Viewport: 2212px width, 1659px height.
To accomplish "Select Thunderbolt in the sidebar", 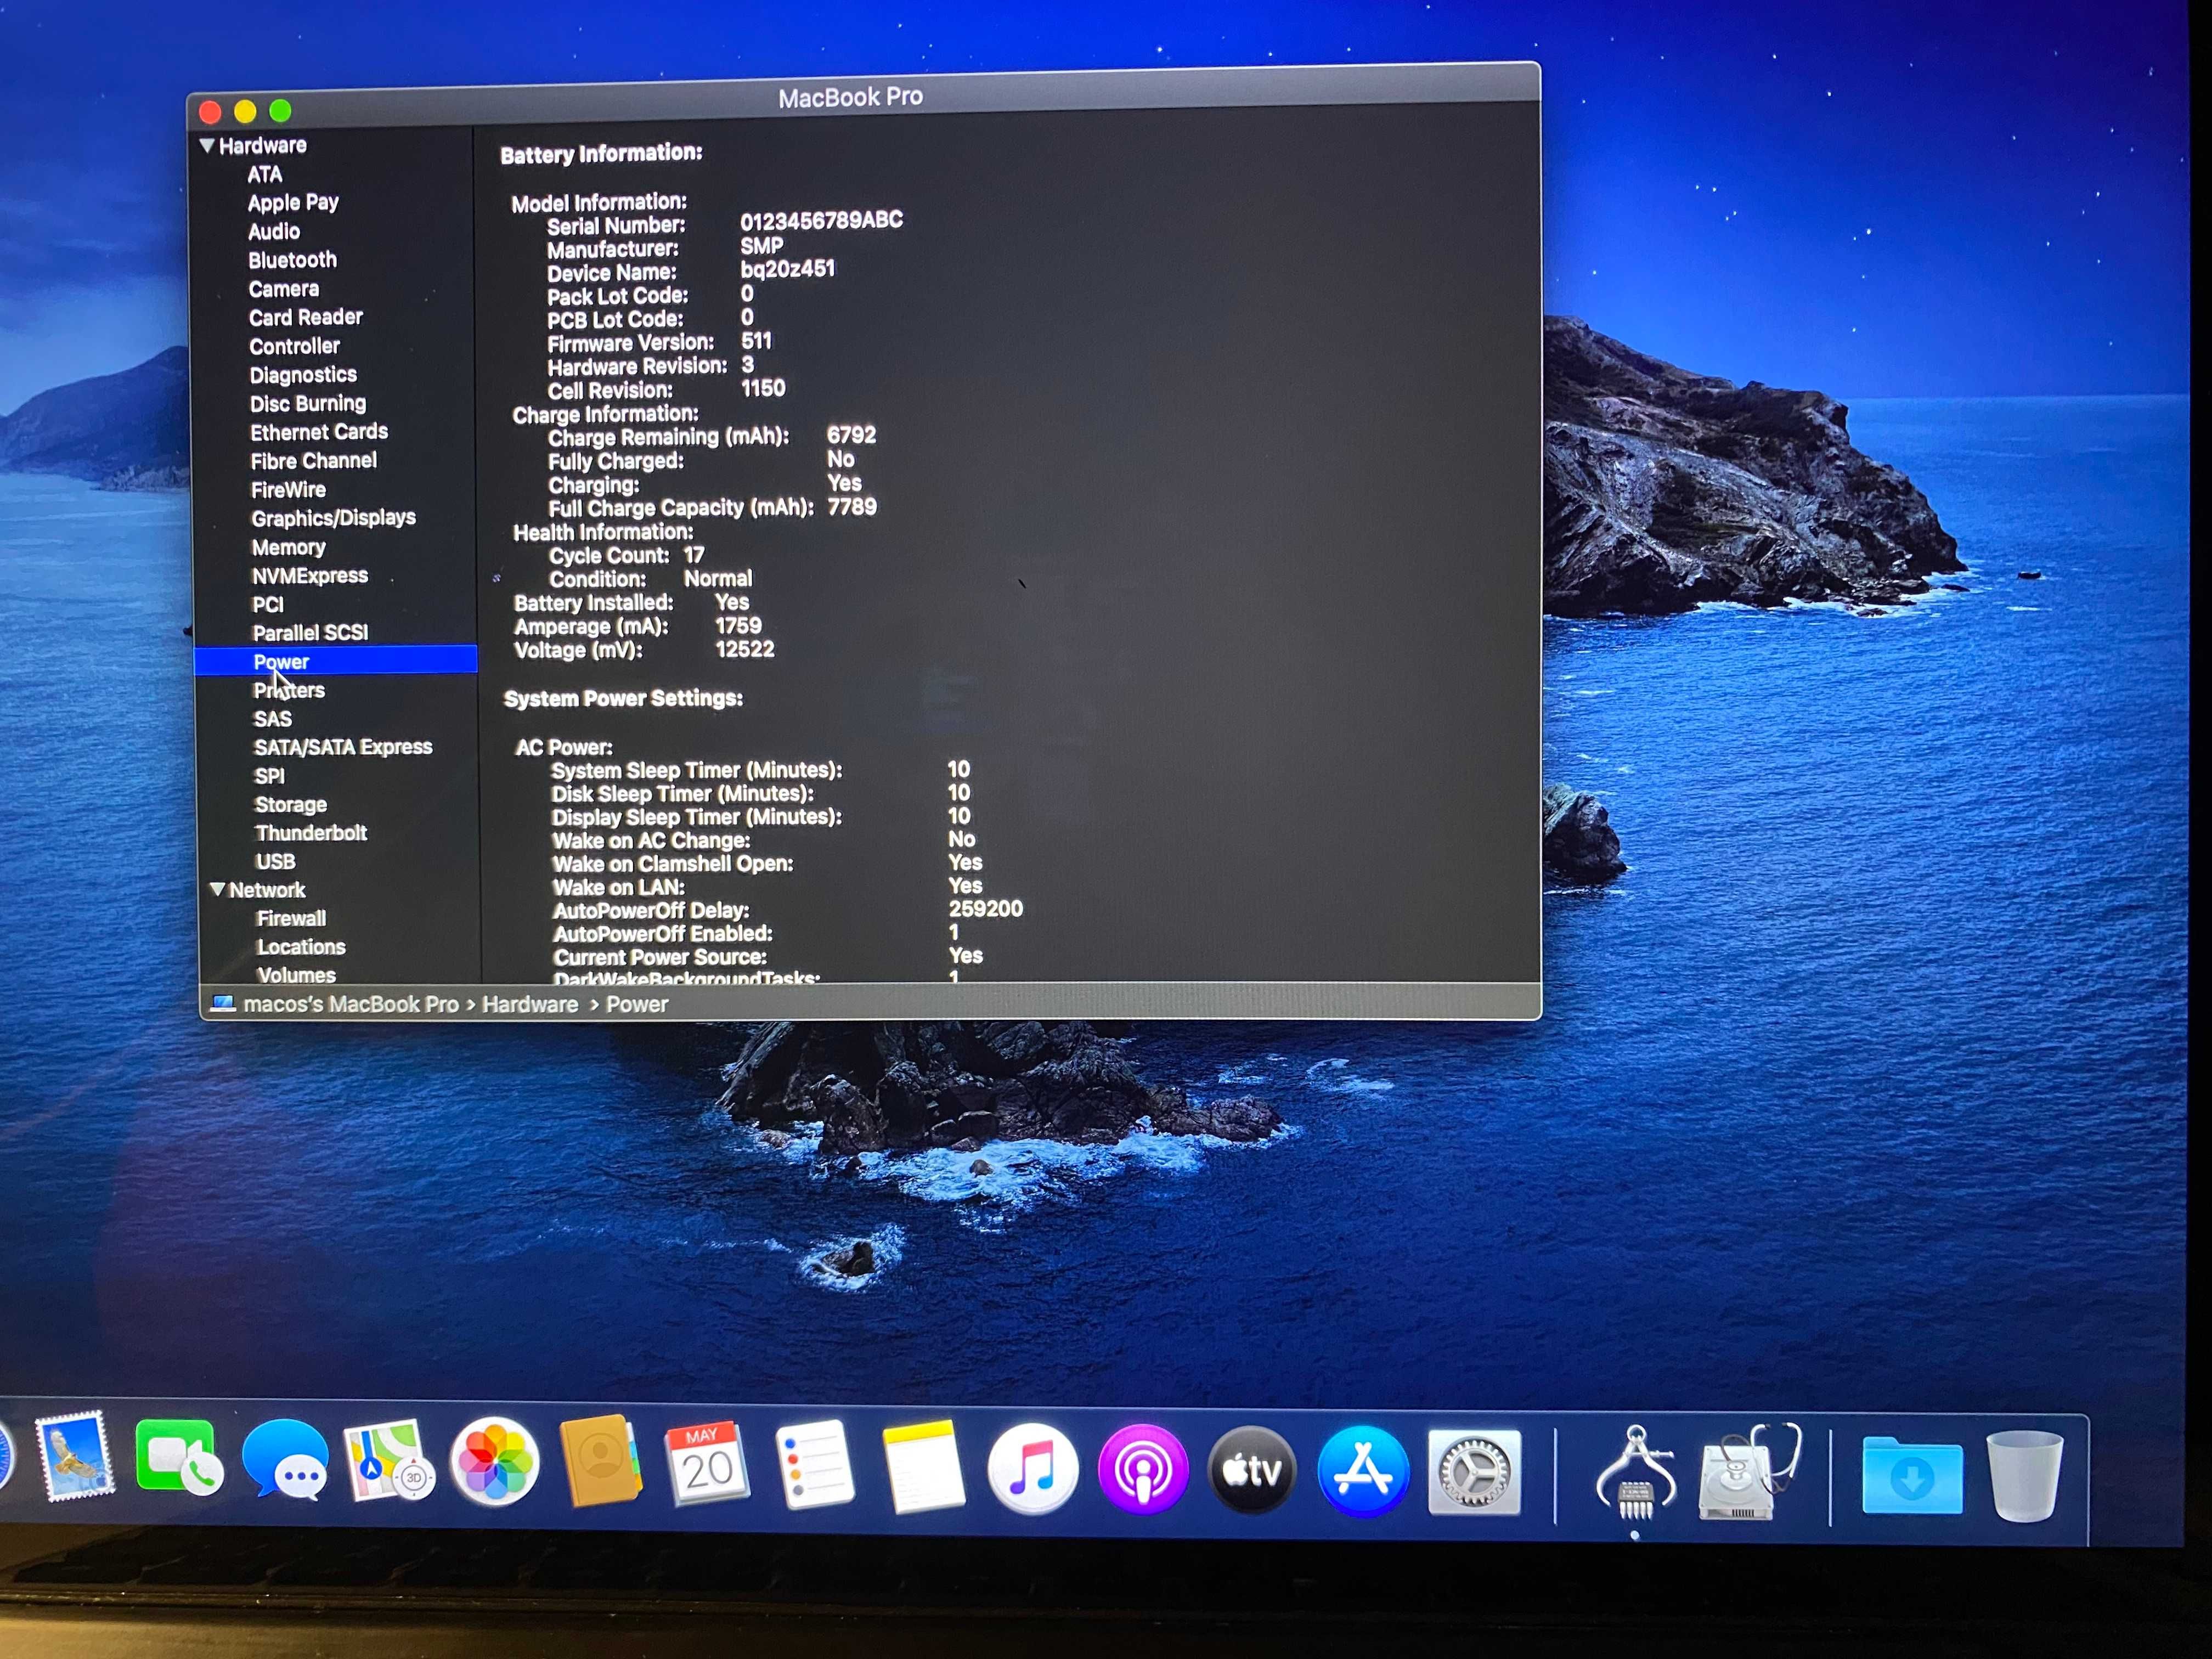I will pyautogui.click(x=311, y=833).
